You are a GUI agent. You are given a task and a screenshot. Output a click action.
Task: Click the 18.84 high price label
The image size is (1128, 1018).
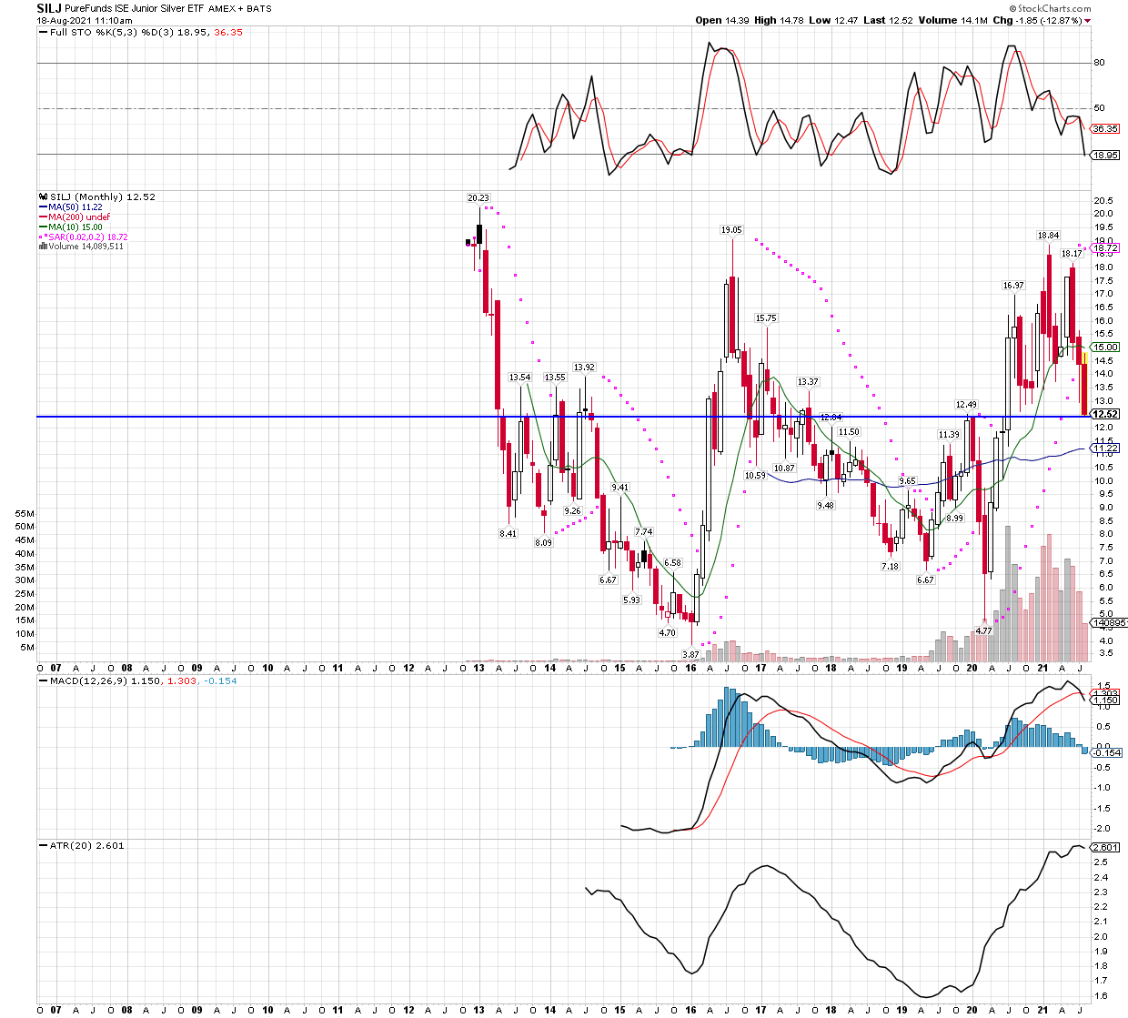[x=1048, y=236]
